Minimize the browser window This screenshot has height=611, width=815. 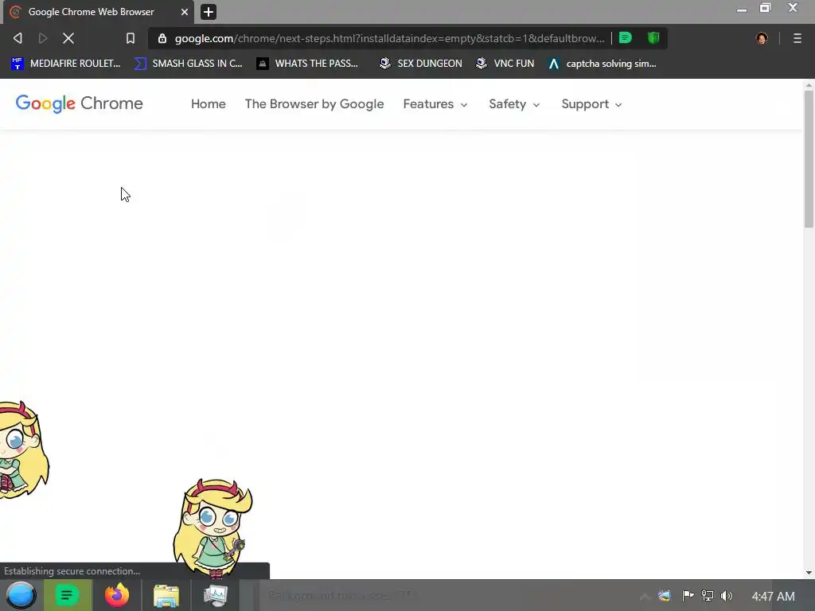point(742,10)
